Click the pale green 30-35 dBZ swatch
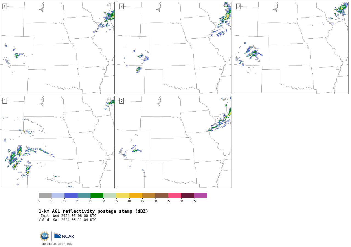The height and width of the screenshot is (247, 351). coord(110,195)
